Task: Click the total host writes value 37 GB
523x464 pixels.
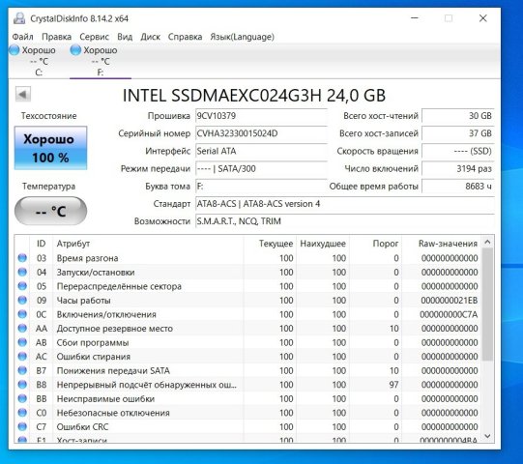Action: point(458,133)
